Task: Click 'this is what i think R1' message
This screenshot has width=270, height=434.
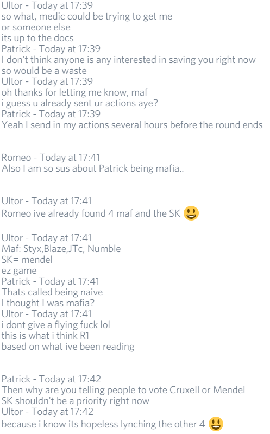Action: tap(46, 336)
